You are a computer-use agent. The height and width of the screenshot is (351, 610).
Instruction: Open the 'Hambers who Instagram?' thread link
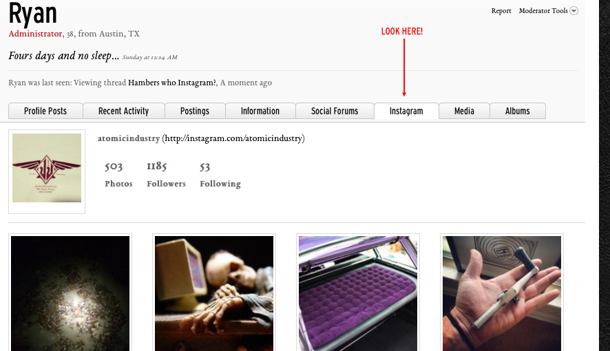pyautogui.click(x=172, y=83)
